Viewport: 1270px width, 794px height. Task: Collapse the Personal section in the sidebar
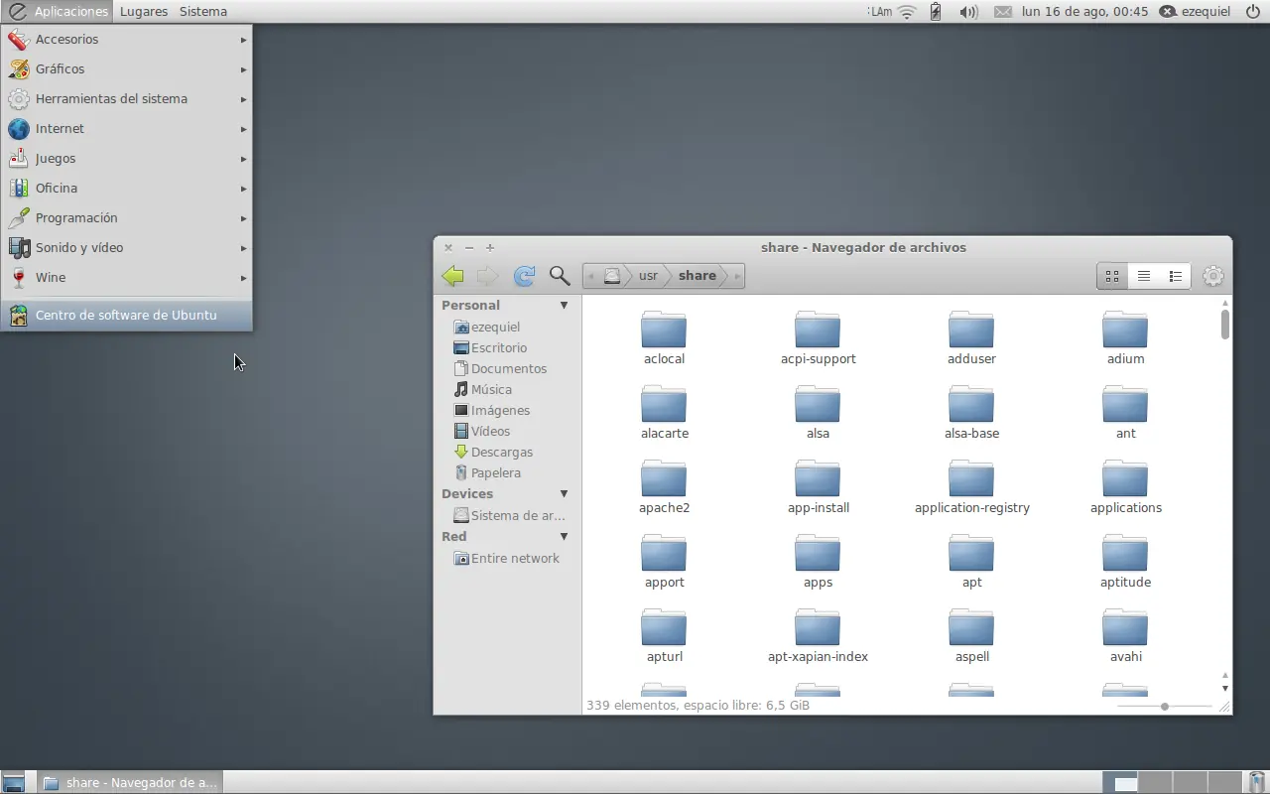[564, 305]
